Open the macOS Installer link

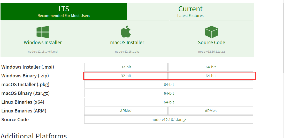point(127,42)
